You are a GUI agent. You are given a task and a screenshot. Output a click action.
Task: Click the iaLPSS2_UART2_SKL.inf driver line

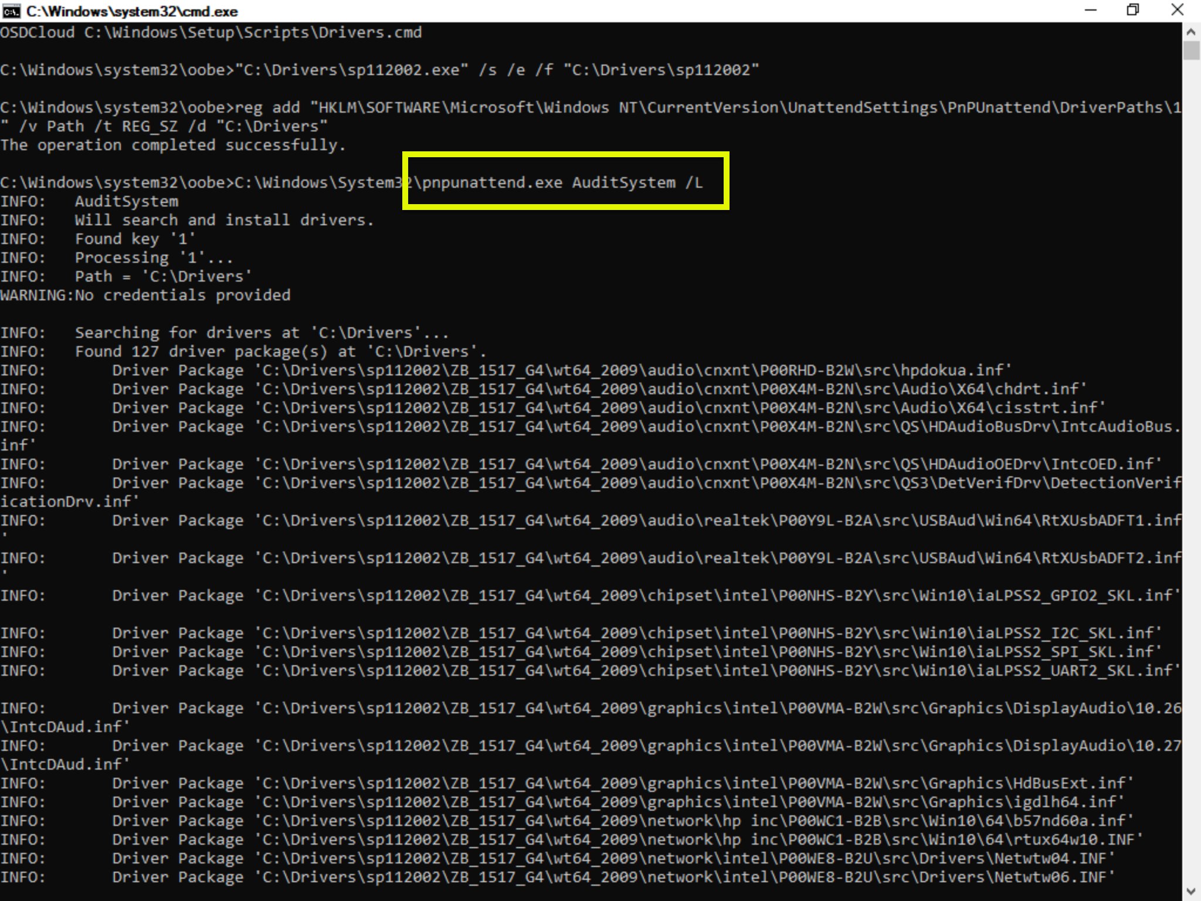pyautogui.click(x=591, y=670)
